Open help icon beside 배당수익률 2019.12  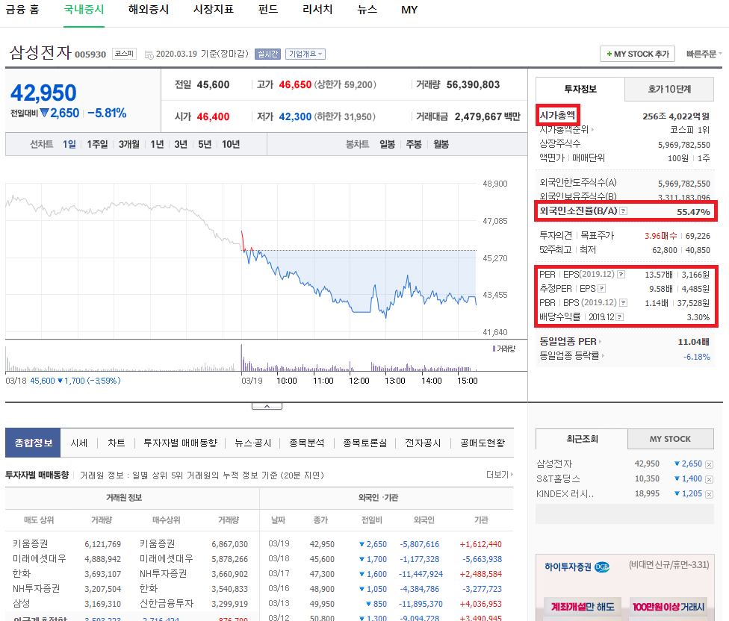coord(620,317)
